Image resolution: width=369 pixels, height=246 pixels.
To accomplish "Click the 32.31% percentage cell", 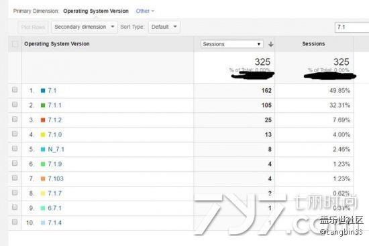I will click(x=339, y=105).
